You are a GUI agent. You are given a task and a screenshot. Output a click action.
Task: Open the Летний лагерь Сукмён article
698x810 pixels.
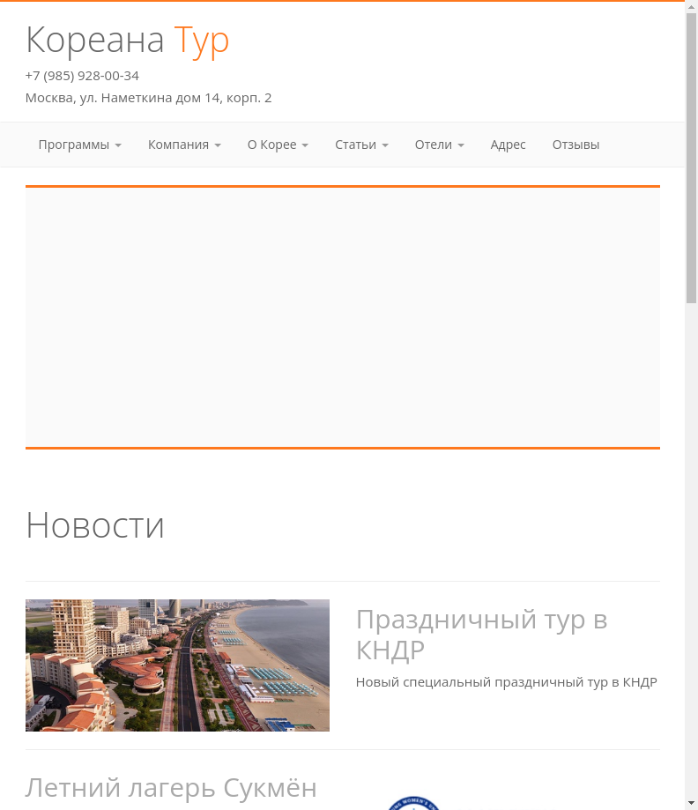pyautogui.click(x=171, y=788)
